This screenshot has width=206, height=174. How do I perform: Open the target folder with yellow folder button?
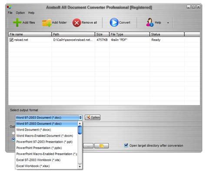click(102, 146)
